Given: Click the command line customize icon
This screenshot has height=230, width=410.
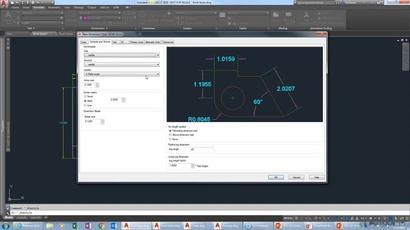Looking at the screenshot, I should (8, 213).
